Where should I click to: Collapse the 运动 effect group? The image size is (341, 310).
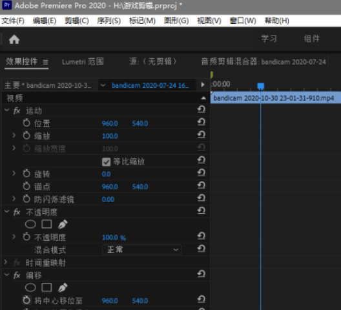[6, 110]
